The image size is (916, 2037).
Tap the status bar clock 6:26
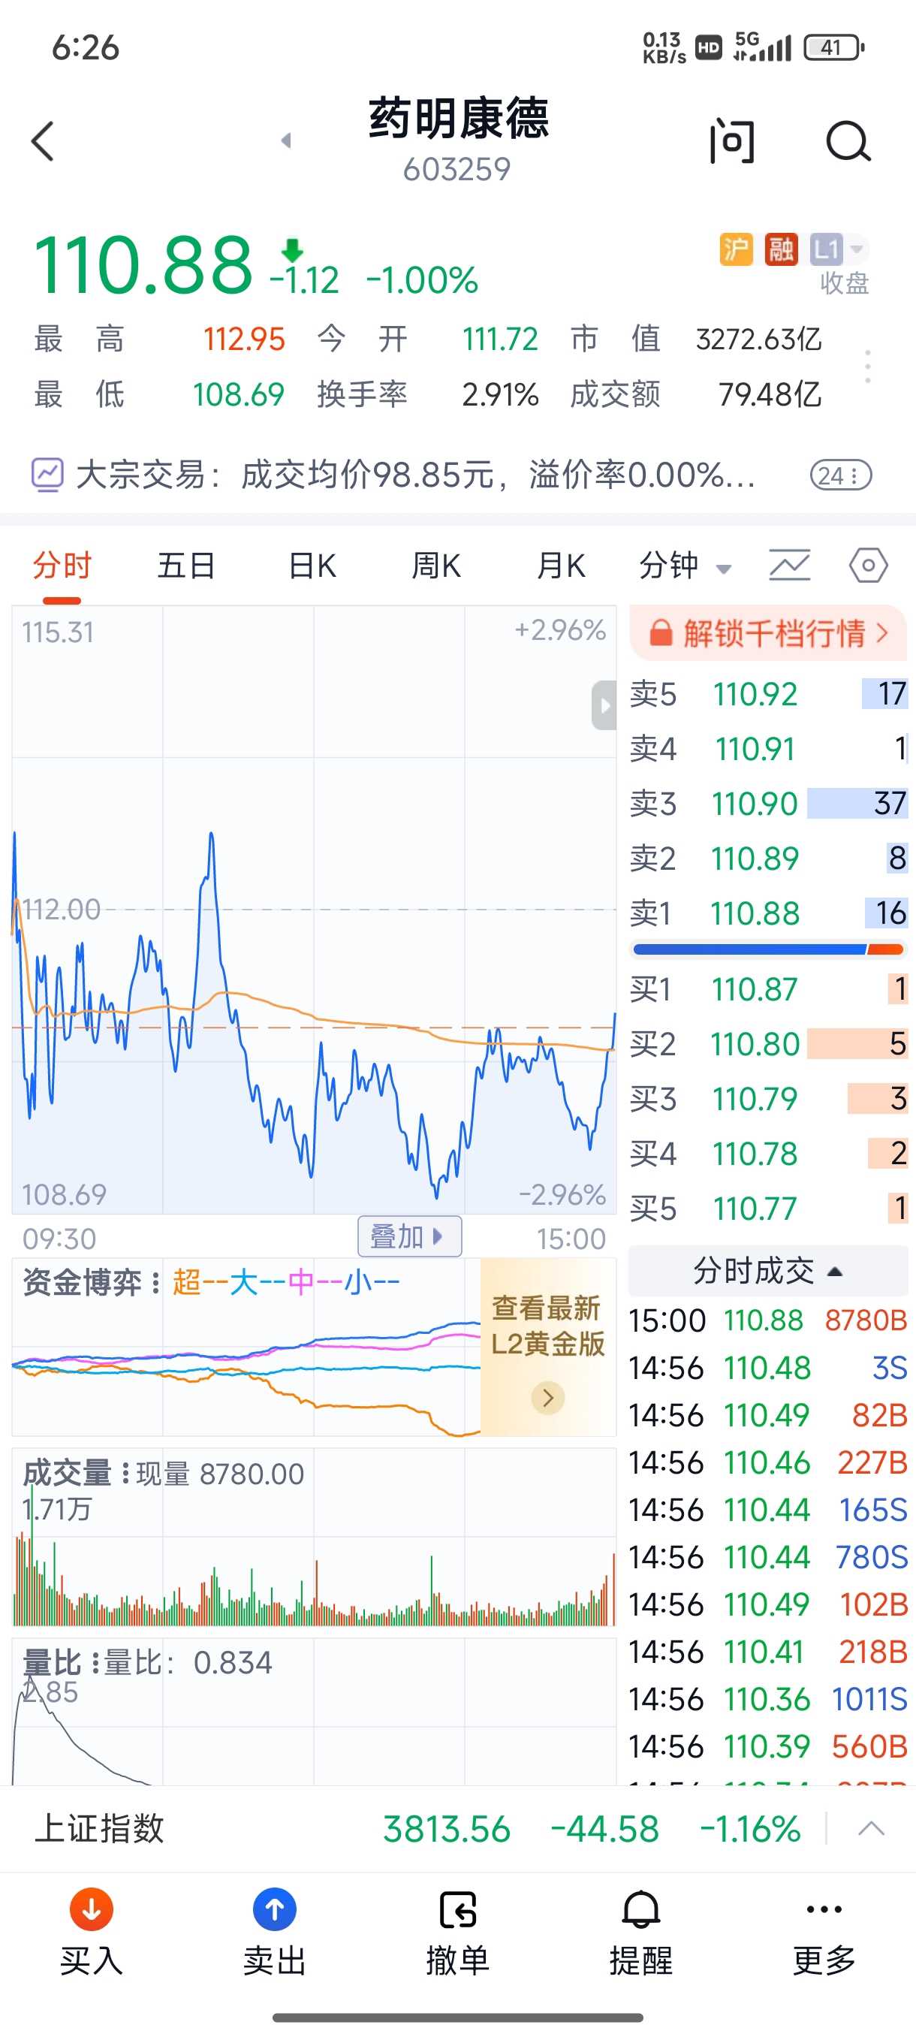pos(86,47)
